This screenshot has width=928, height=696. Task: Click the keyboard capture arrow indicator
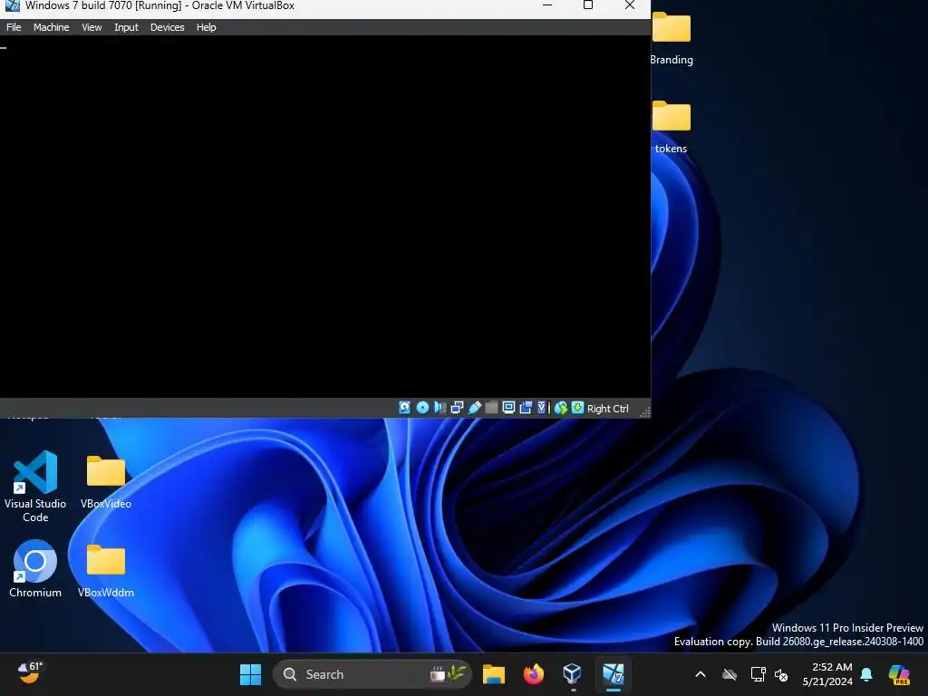(577, 408)
